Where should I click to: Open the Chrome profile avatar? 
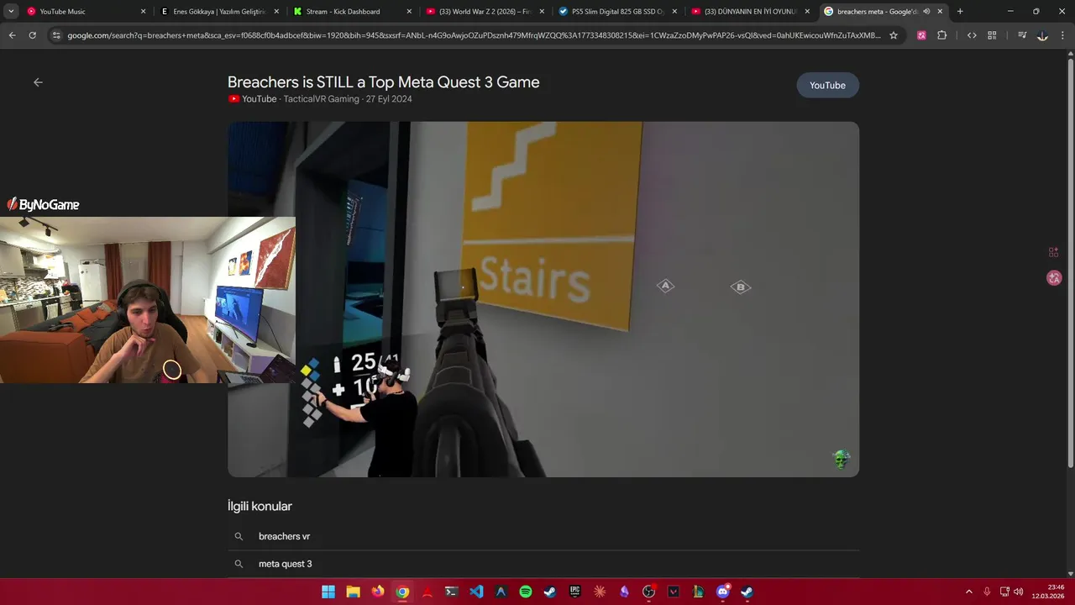coord(1042,35)
